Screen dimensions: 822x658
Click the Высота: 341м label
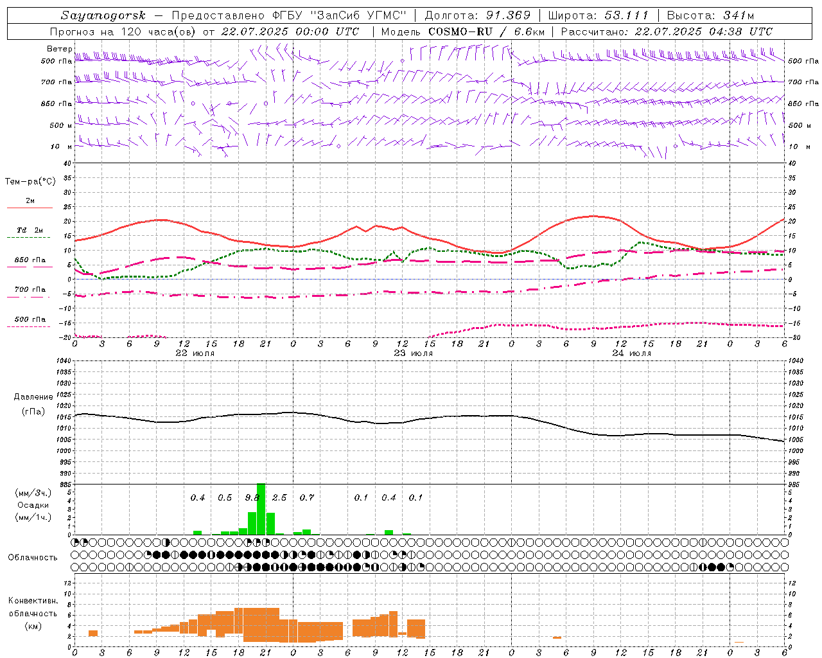(x=710, y=15)
